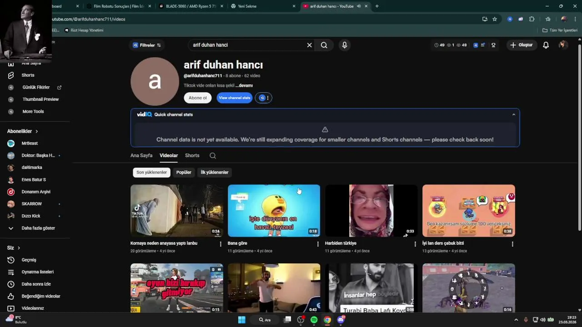The image size is (582, 327).
Task: Open a new browser tab with plus
Action: point(377,6)
